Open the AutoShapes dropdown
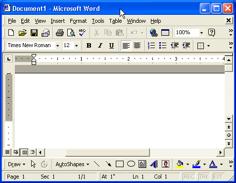This screenshot has width=236, height=183. pos(72,164)
